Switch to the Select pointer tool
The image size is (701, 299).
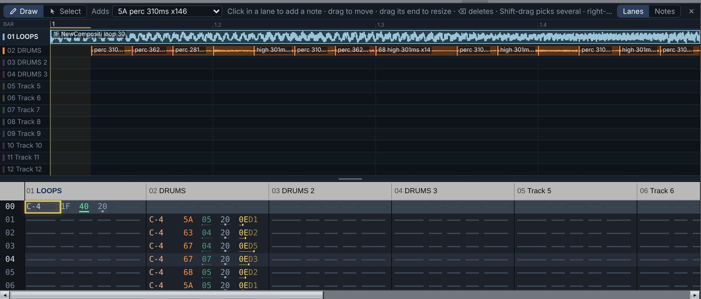[65, 11]
